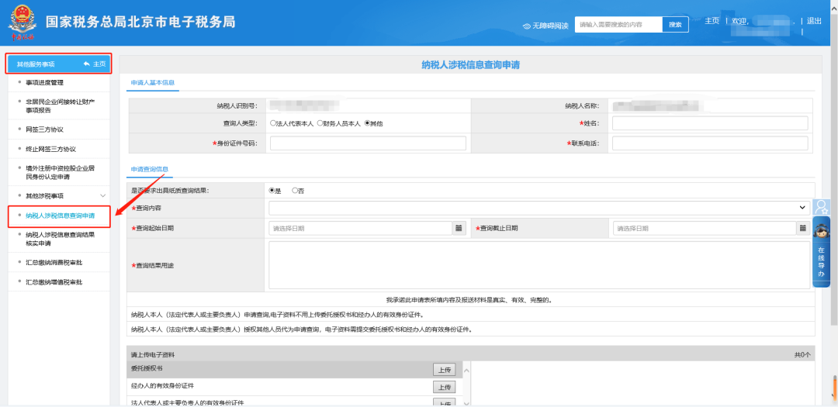Click down arrow of upload list scrollbar
The height and width of the screenshot is (407, 838).
click(x=466, y=402)
